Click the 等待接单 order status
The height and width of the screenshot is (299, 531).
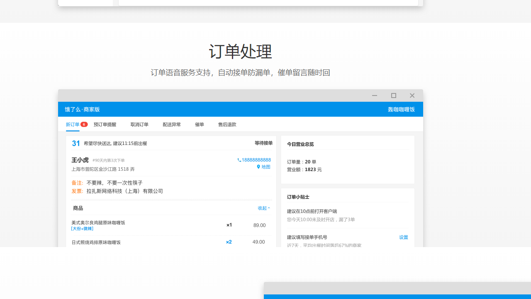tap(263, 143)
